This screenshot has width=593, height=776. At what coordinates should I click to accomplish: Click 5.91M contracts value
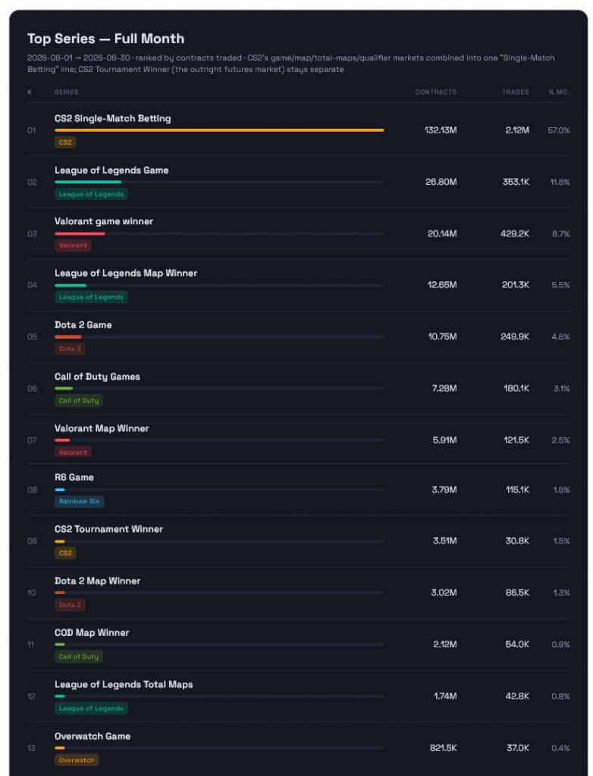(445, 440)
